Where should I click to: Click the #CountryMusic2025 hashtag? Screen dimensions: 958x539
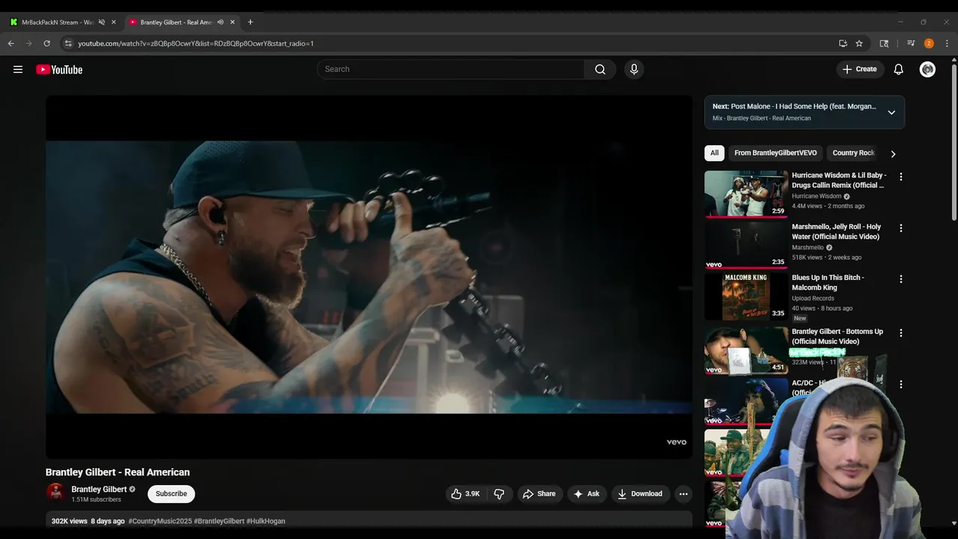pos(160,521)
